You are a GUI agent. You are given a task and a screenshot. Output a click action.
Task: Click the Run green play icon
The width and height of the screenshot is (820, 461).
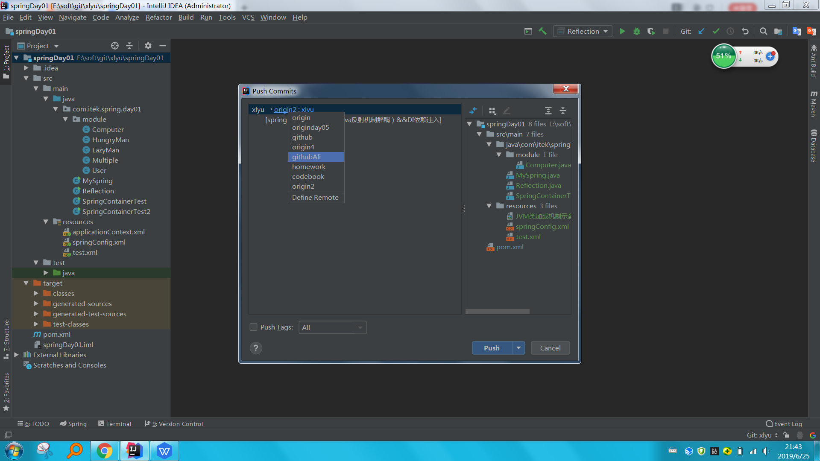pos(622,31)
